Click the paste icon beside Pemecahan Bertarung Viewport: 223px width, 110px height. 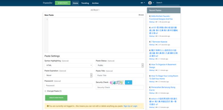coord(150,87)
